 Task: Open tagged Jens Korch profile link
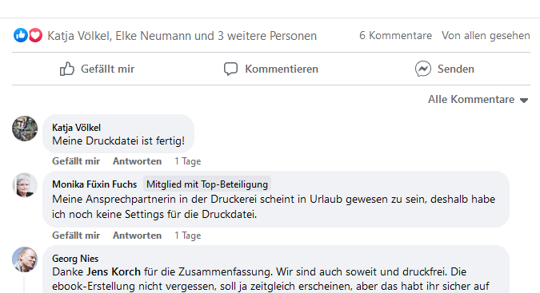click(114, 271)
